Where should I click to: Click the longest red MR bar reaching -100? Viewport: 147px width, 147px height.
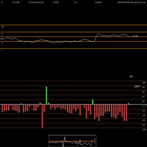pyautogui.click(x=42, y=116)
